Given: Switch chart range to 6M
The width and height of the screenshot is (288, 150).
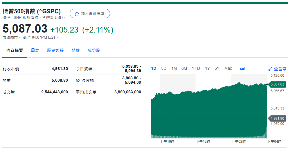Looking at the screenshot, I should pyautogui.click(x=184, y=68).
